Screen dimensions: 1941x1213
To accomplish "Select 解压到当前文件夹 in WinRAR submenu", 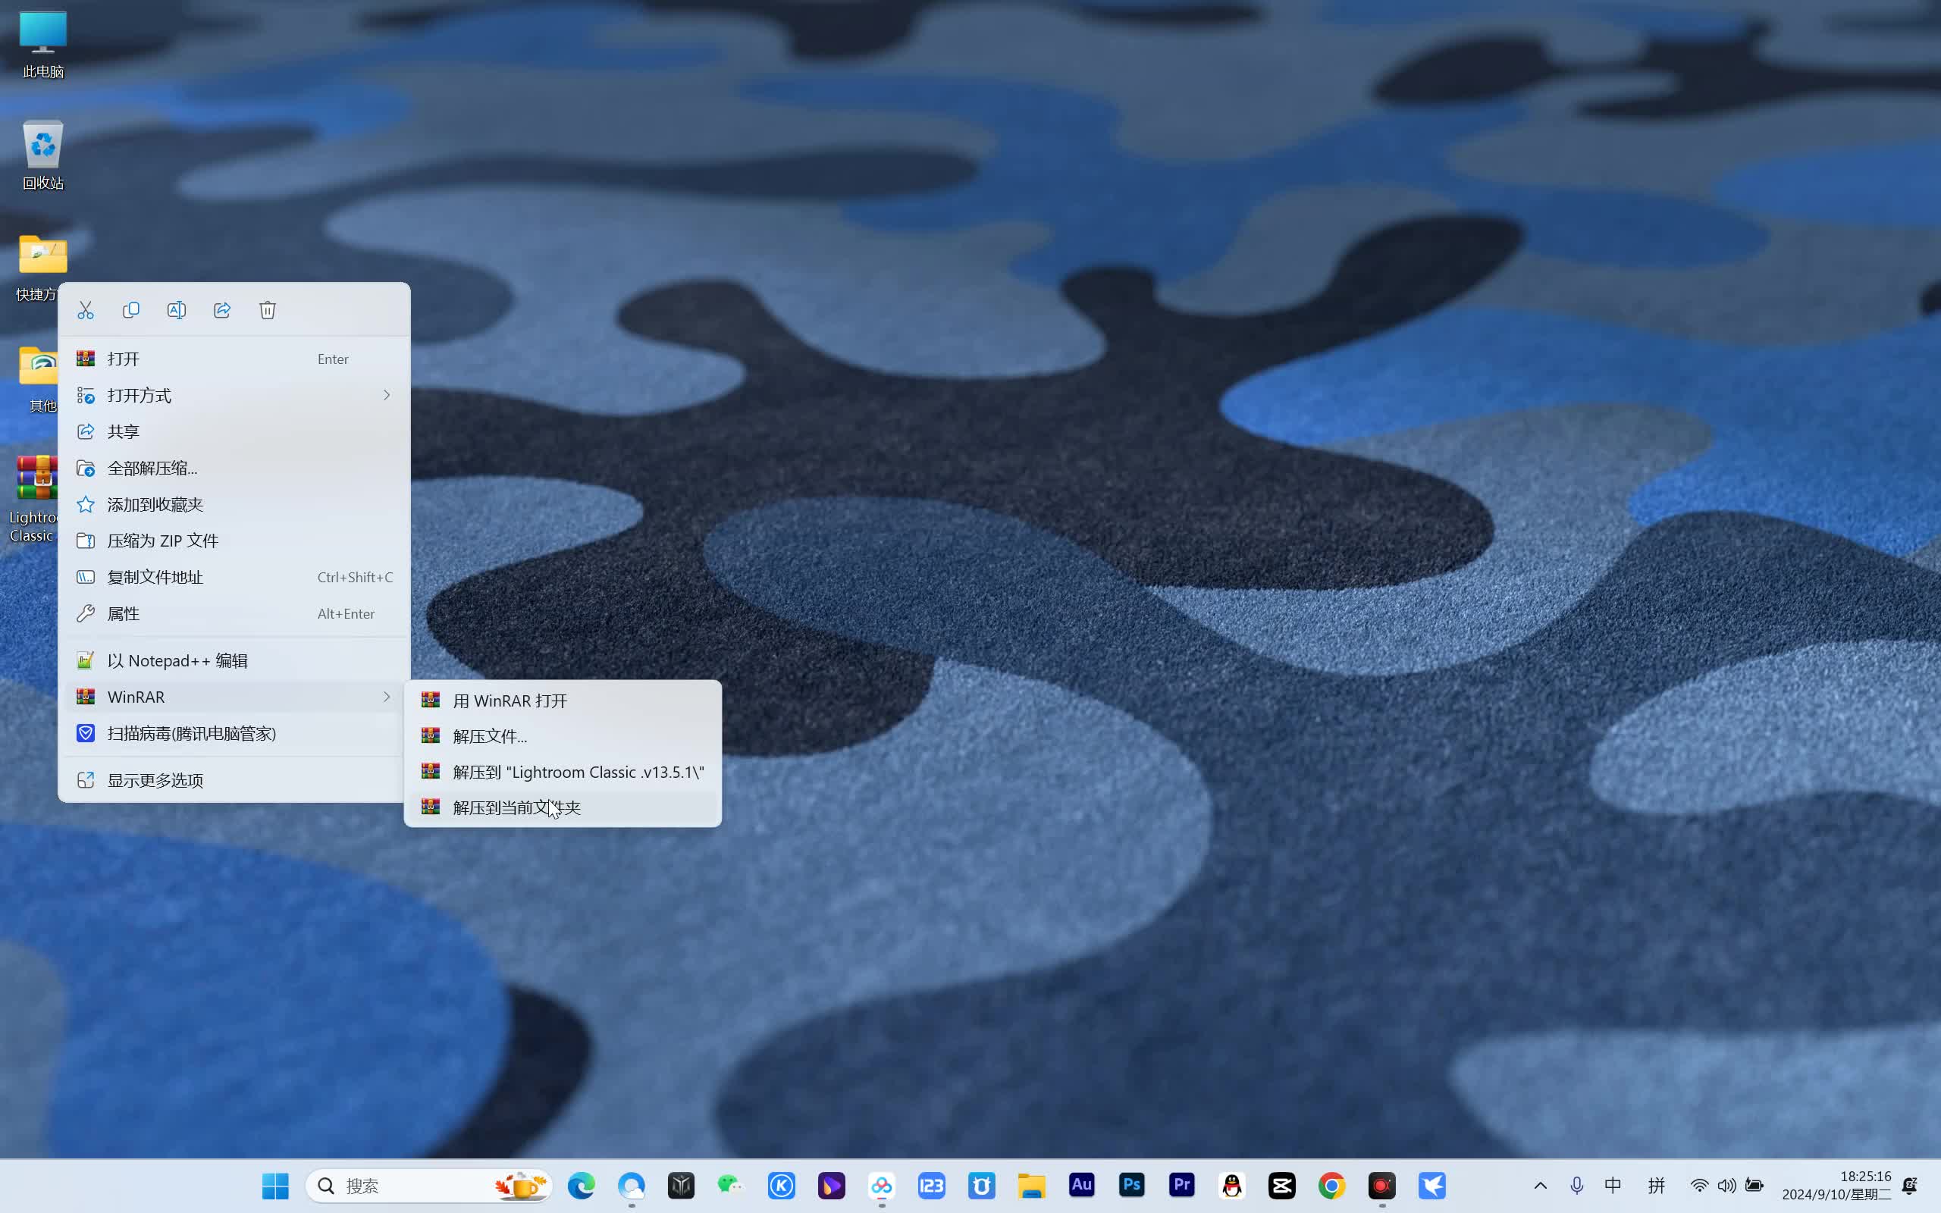I will pos(516,807).
